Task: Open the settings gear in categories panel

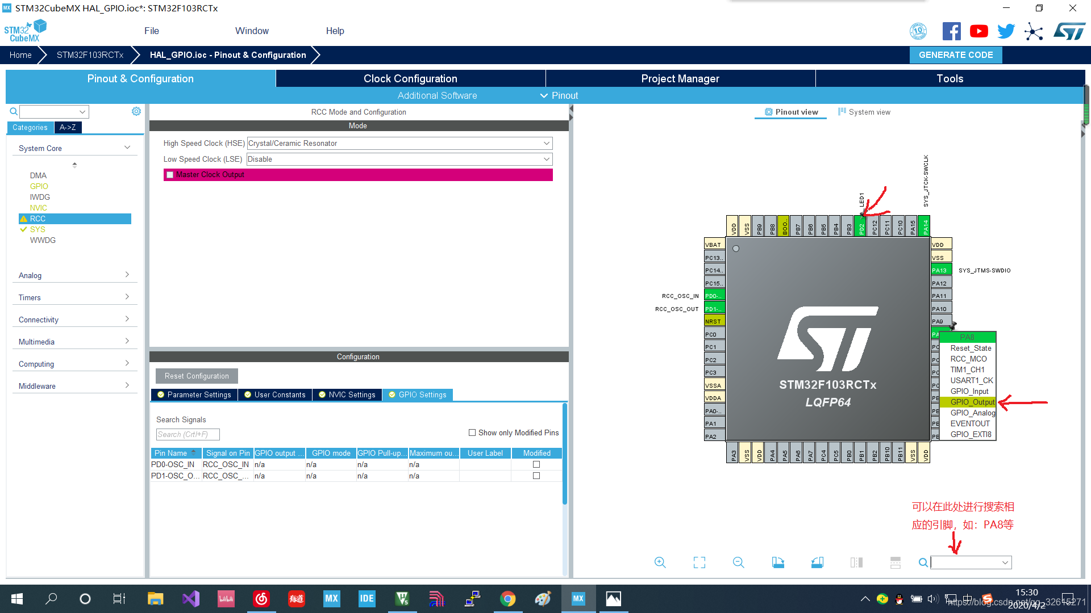Action: point(136,111)
